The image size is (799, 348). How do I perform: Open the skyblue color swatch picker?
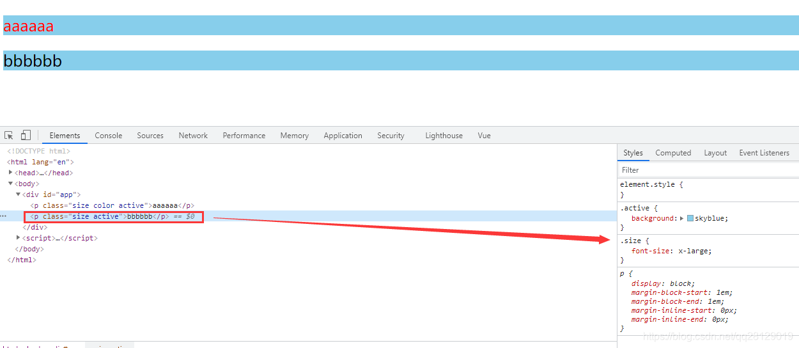pos(690,219)
